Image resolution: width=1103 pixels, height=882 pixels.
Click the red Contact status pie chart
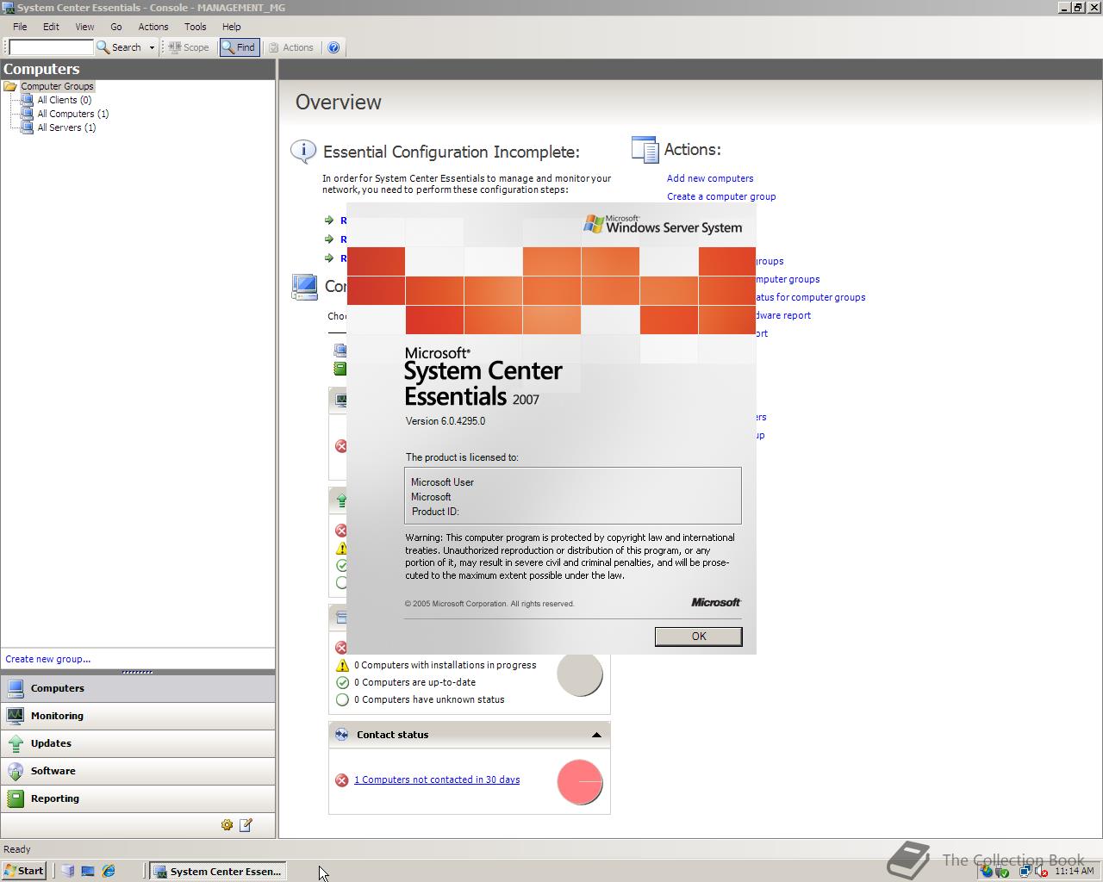tap(580, 782)
